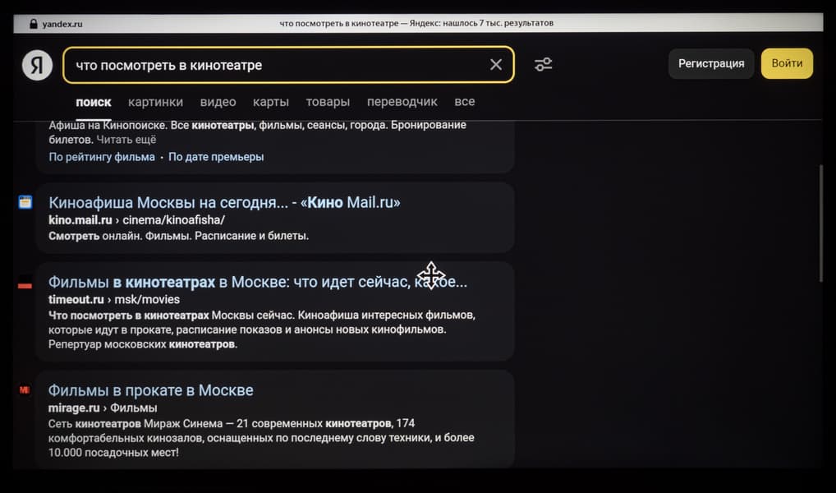
Task: Click the yandex.ru address text
Action: point(62,24)
